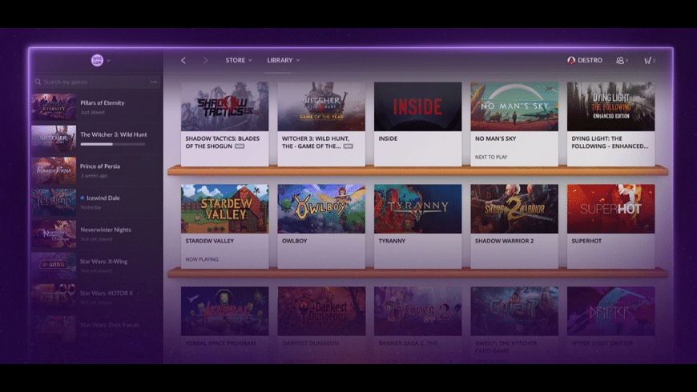
Task: Open Dying Light: The Following cover
Action: pyautogui.click(x=610, y=106)
